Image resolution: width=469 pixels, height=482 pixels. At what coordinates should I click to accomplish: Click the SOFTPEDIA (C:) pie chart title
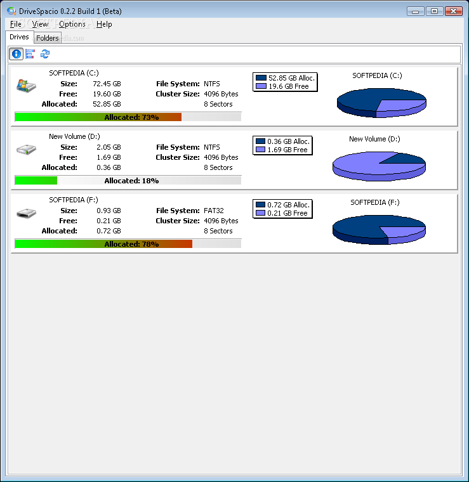click(x=377, y=75)
